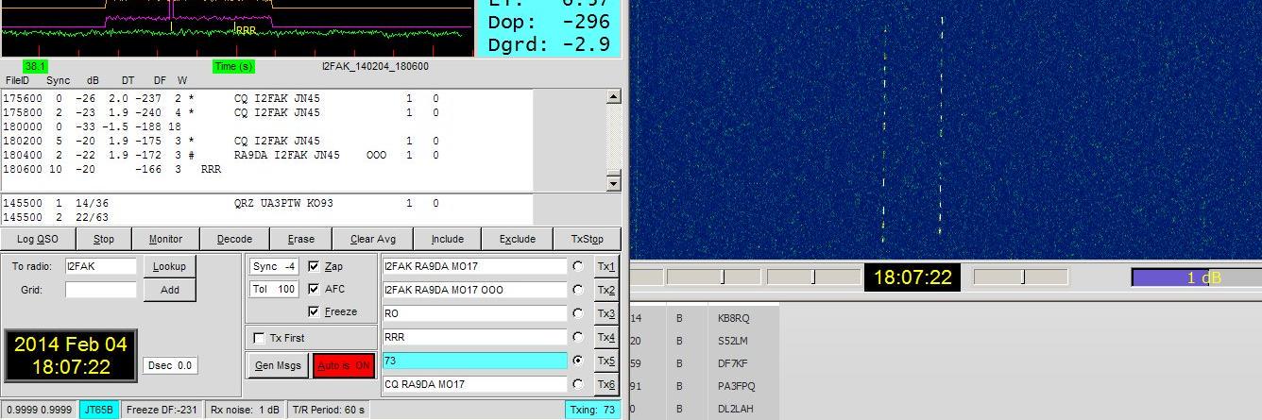1262x420 pixels.
Task: Click decoded text scrollbar down arrow
Action: click(613, 183)
